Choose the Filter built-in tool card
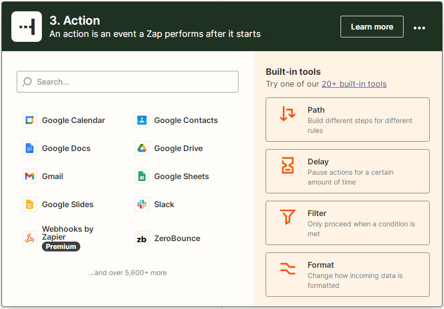The image size is (444, 309). coord(347,223)
